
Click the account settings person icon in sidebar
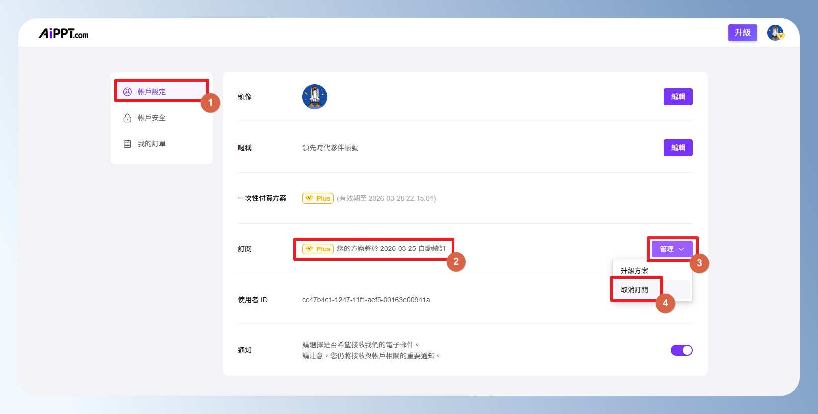click(127, 92)
